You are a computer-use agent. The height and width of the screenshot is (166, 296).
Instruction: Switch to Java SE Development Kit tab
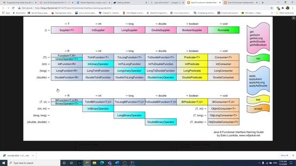click(56, 3)
